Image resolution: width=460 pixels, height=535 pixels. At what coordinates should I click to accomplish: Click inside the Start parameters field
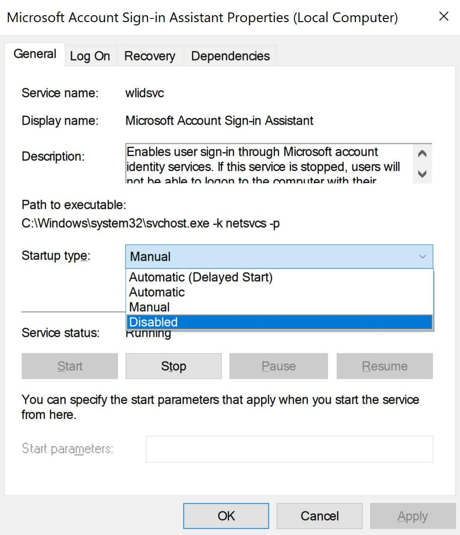click(289, 448)
